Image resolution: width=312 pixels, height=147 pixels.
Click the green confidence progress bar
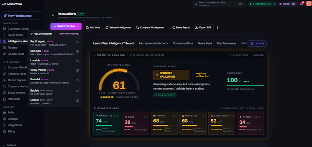click(x=245, y=86)
